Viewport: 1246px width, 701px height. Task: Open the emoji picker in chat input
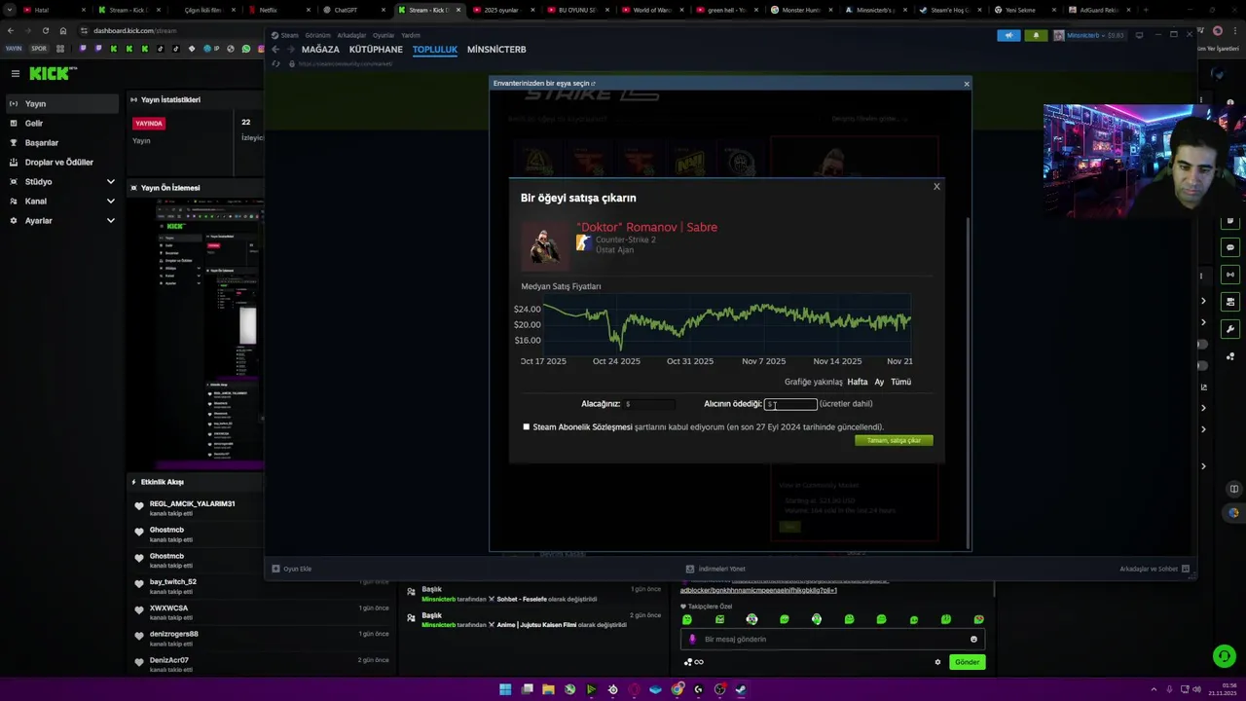[x=973, y=639]
